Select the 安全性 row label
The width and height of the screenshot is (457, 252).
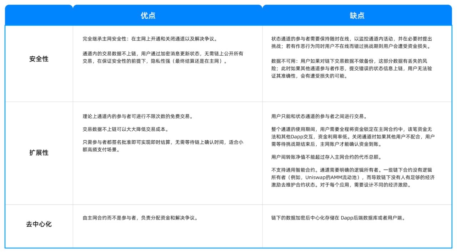coord(39,59)
